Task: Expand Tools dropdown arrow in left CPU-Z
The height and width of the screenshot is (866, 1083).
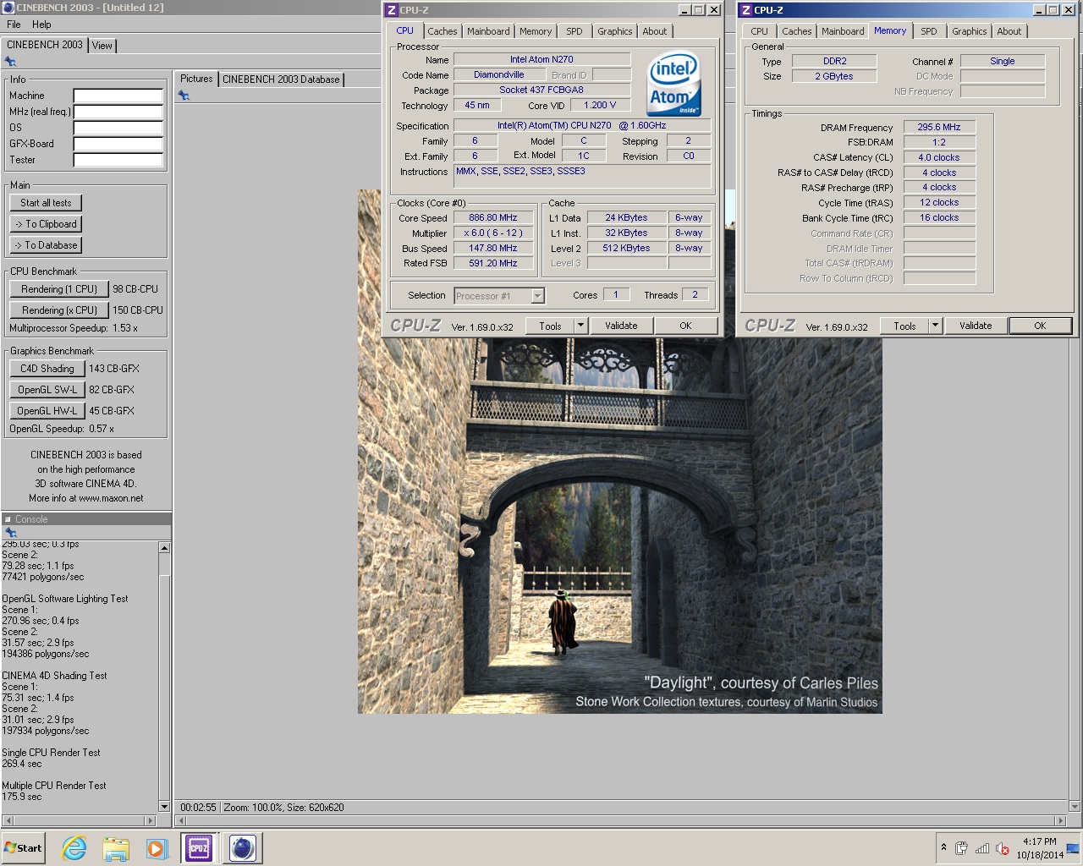Action: point(581,326)
